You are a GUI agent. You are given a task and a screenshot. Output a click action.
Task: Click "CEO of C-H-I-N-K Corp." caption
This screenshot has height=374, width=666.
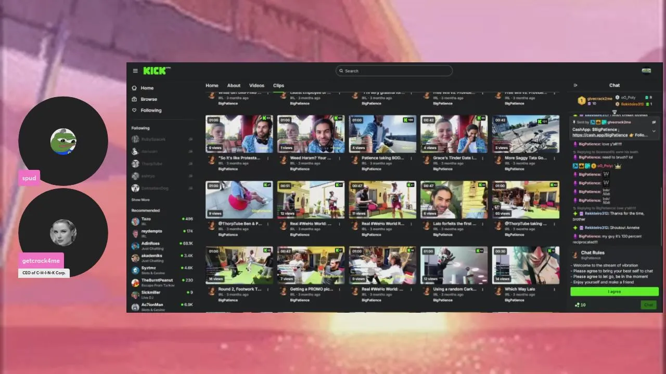point(44,273)
